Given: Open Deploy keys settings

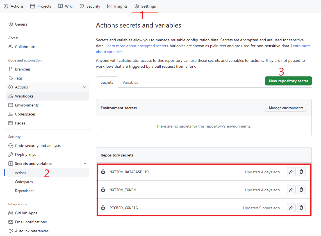Looking at the screenshot, I should click(48, 155).
